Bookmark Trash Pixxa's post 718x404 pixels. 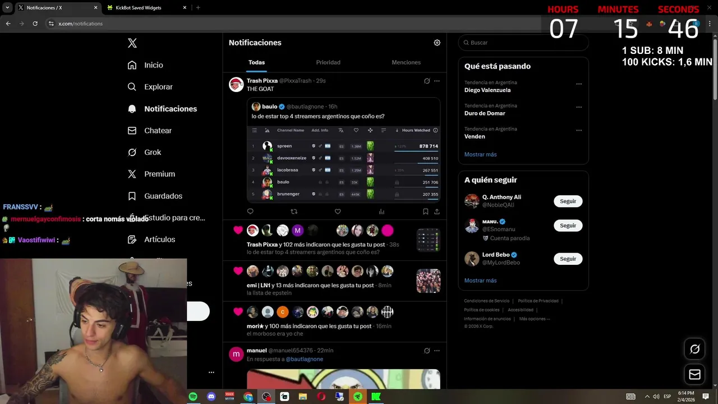(425, 212)
